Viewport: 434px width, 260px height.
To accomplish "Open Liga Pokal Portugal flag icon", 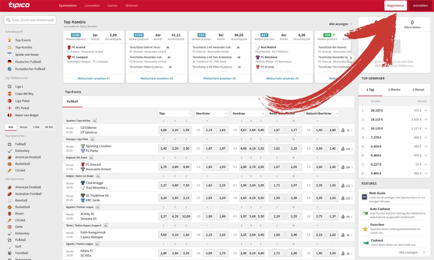I will point(10,101).
